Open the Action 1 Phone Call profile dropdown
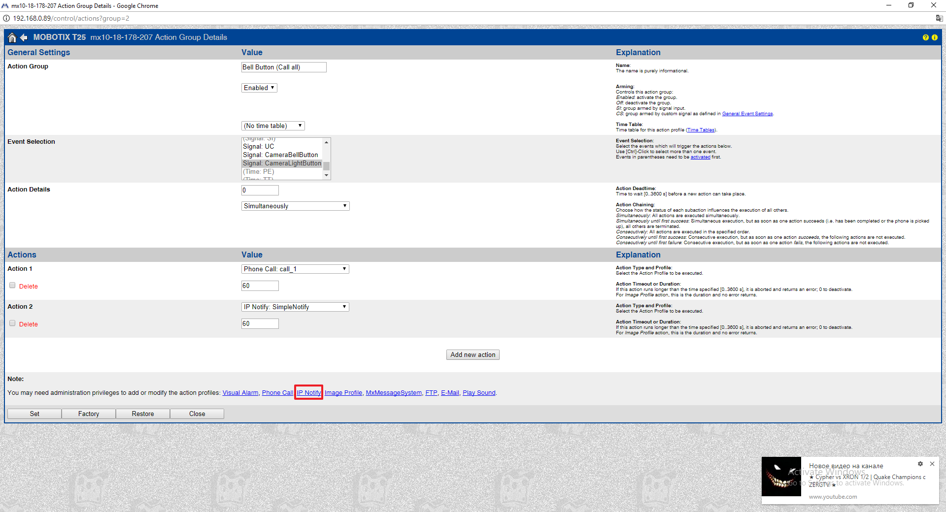Image resolution: width=946 pixels, height=512 pixels. click(295, 269)
